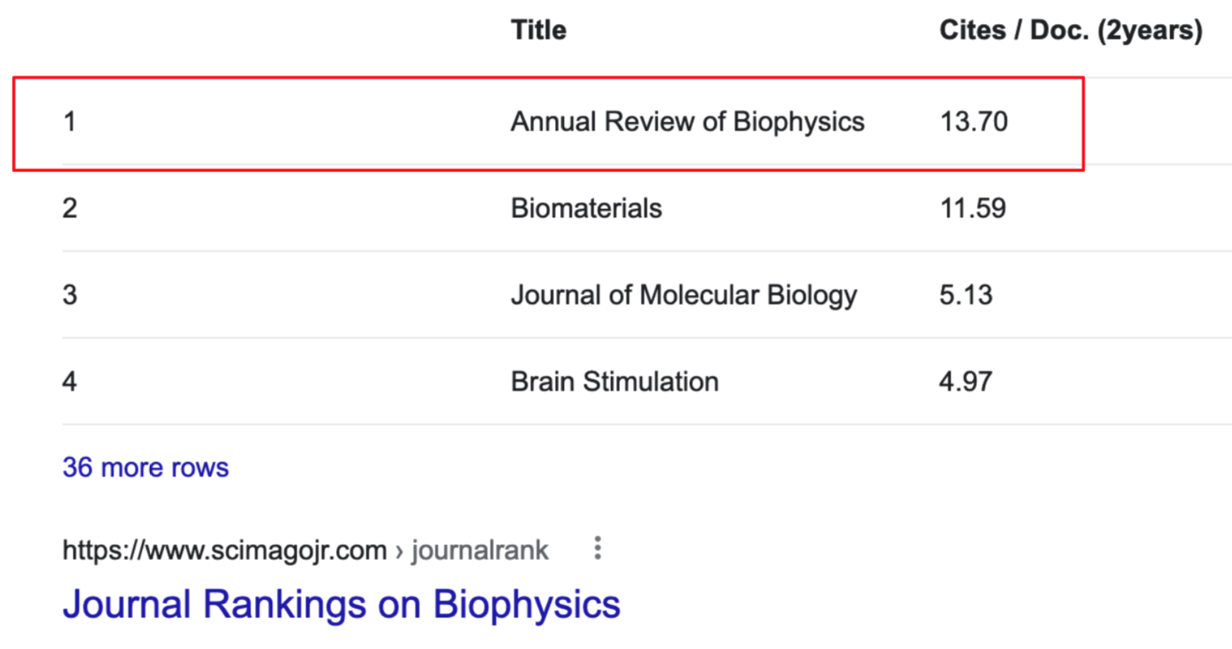Click the 5.13 citation value
The height and width of the screenshot is (649, 1232).
point(966,295)
